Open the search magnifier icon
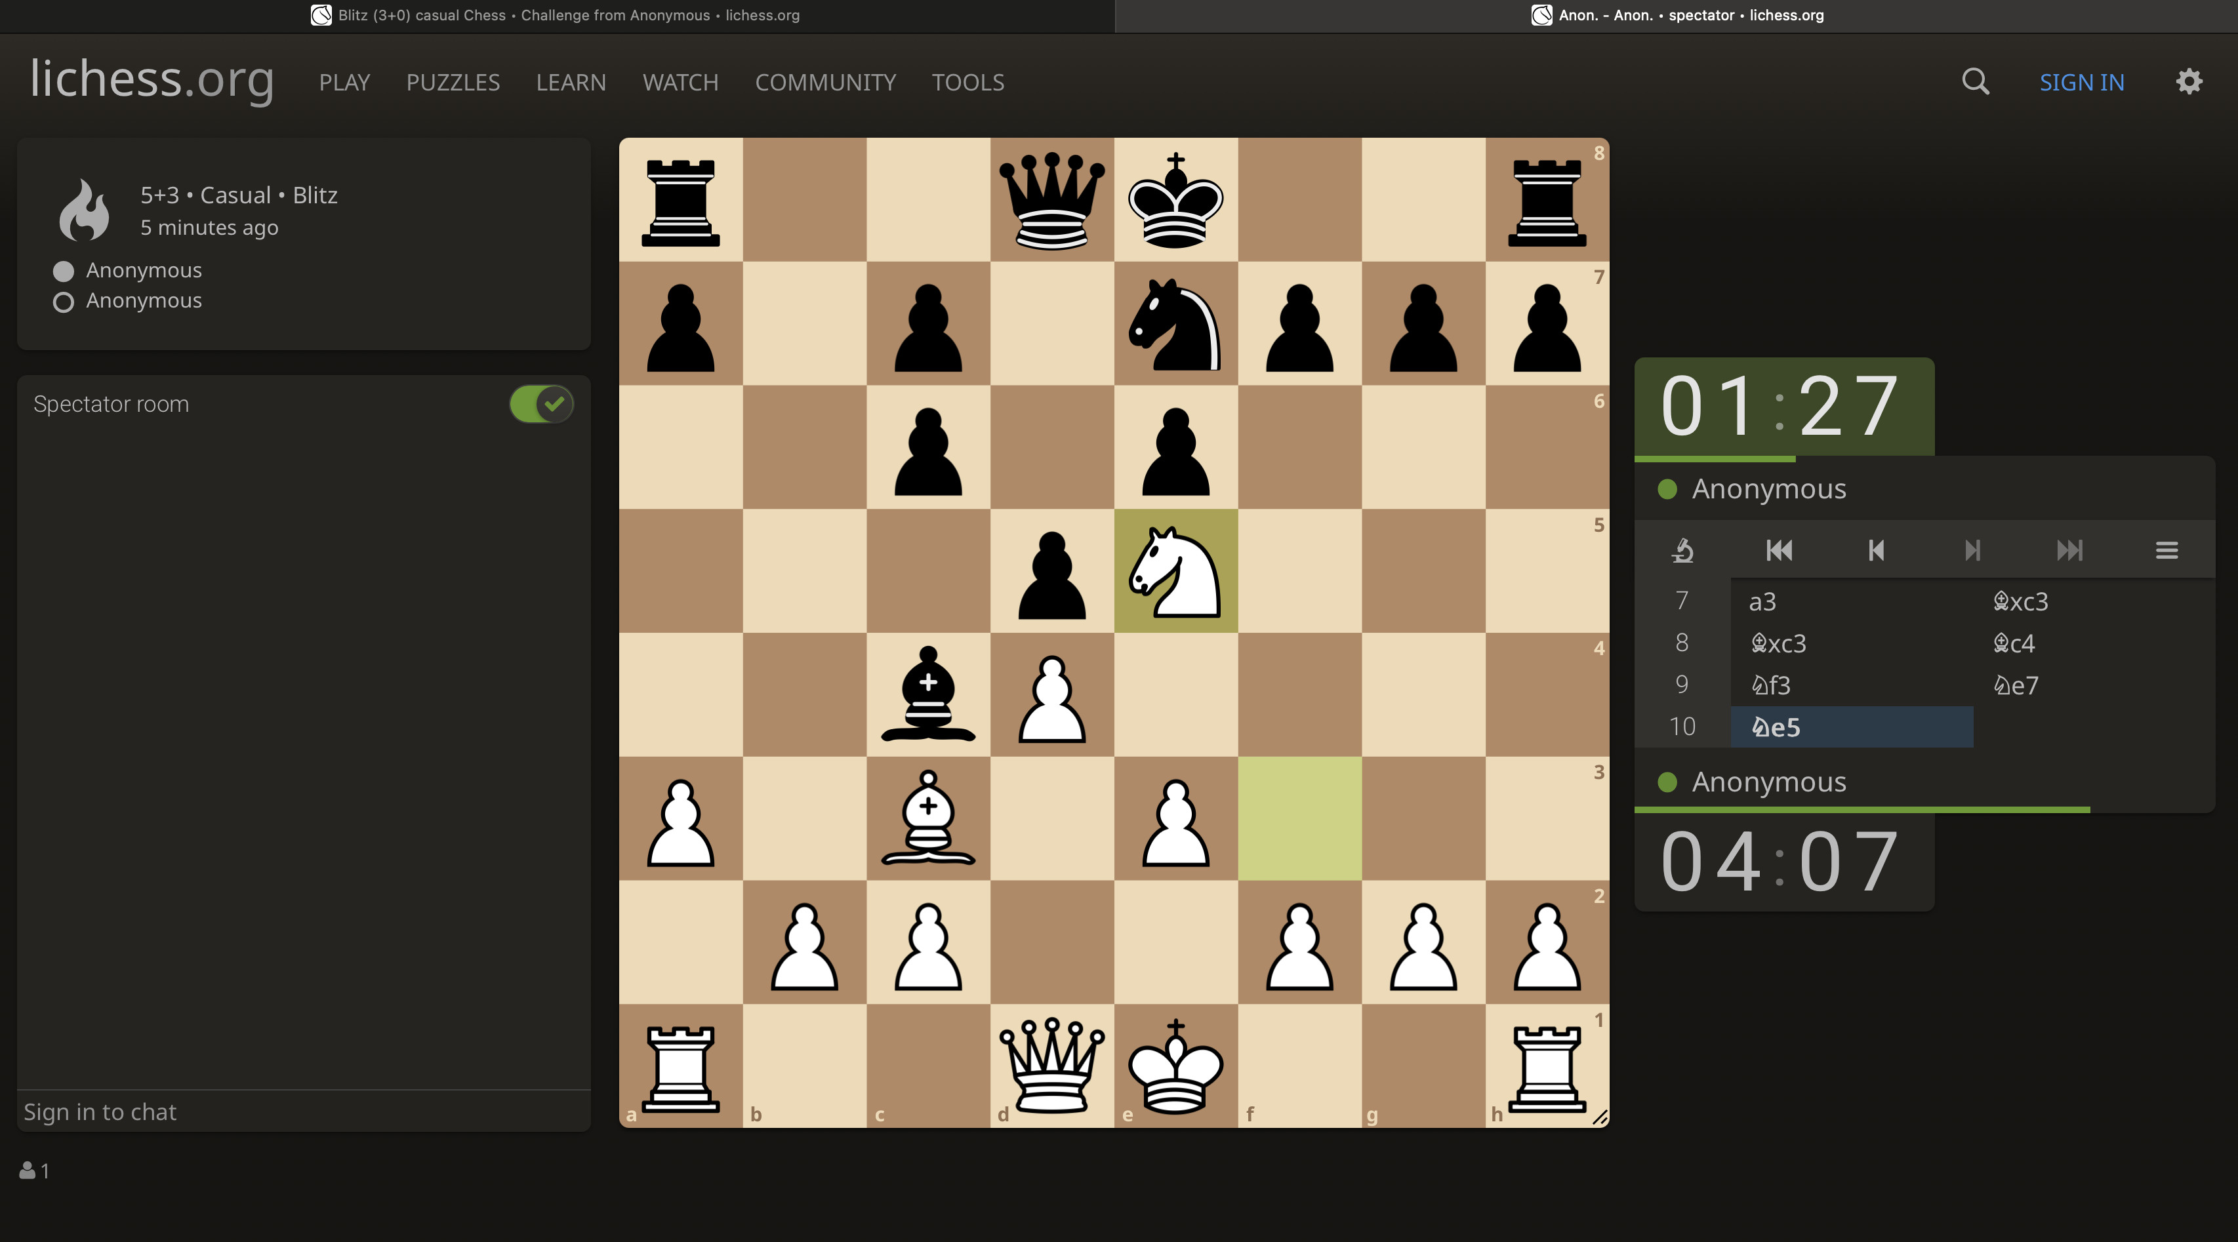The height and width of the screenshot is (1242, 2238). [x=1975, y=82]
